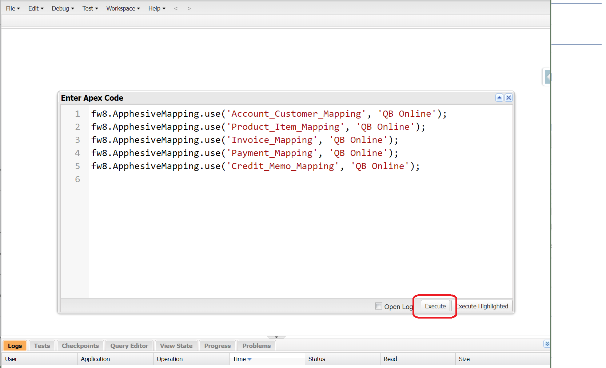Collapse the Enter Apex Code dialog
This screenshot has height=368, width=606.
499,97
